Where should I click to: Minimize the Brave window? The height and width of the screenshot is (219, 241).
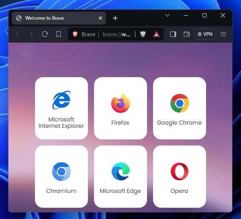[186, 15]
